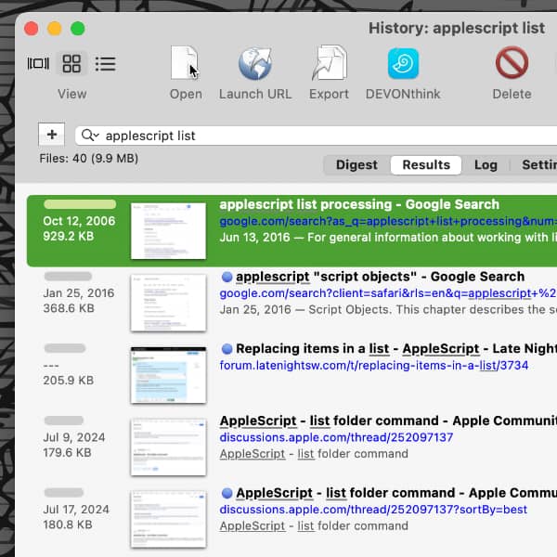Screen dimensions: 557x557
Task: Click relevance bar of Jan 25, 2016 result
Action: tap(68, 277)
